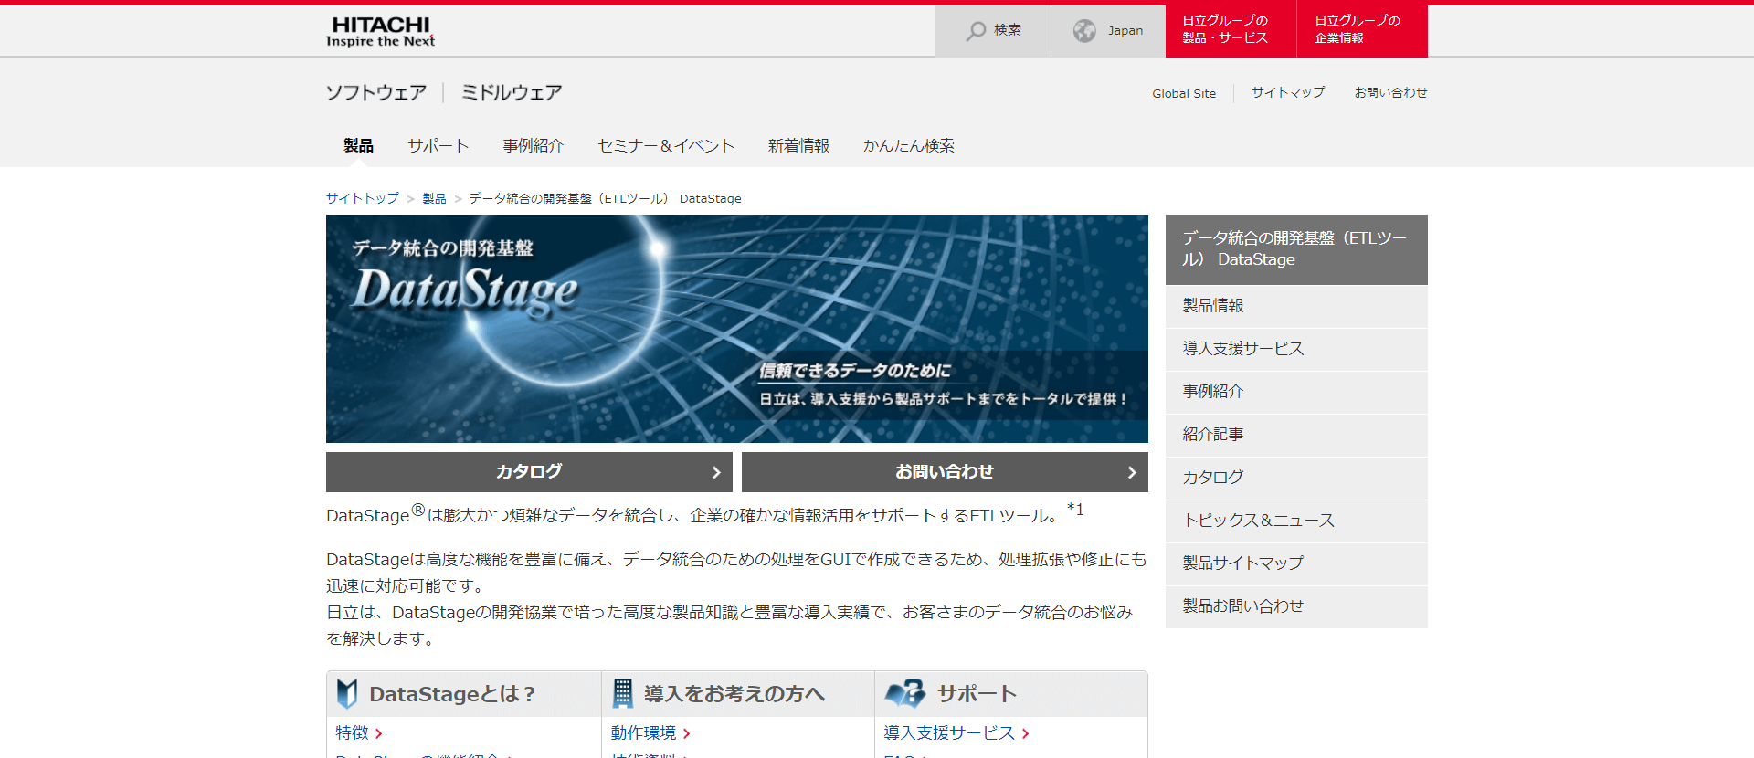The height and width of the screenshot is (758, 1754).
Task: Click the *1 footnote marker
Action: (1075, 509)
